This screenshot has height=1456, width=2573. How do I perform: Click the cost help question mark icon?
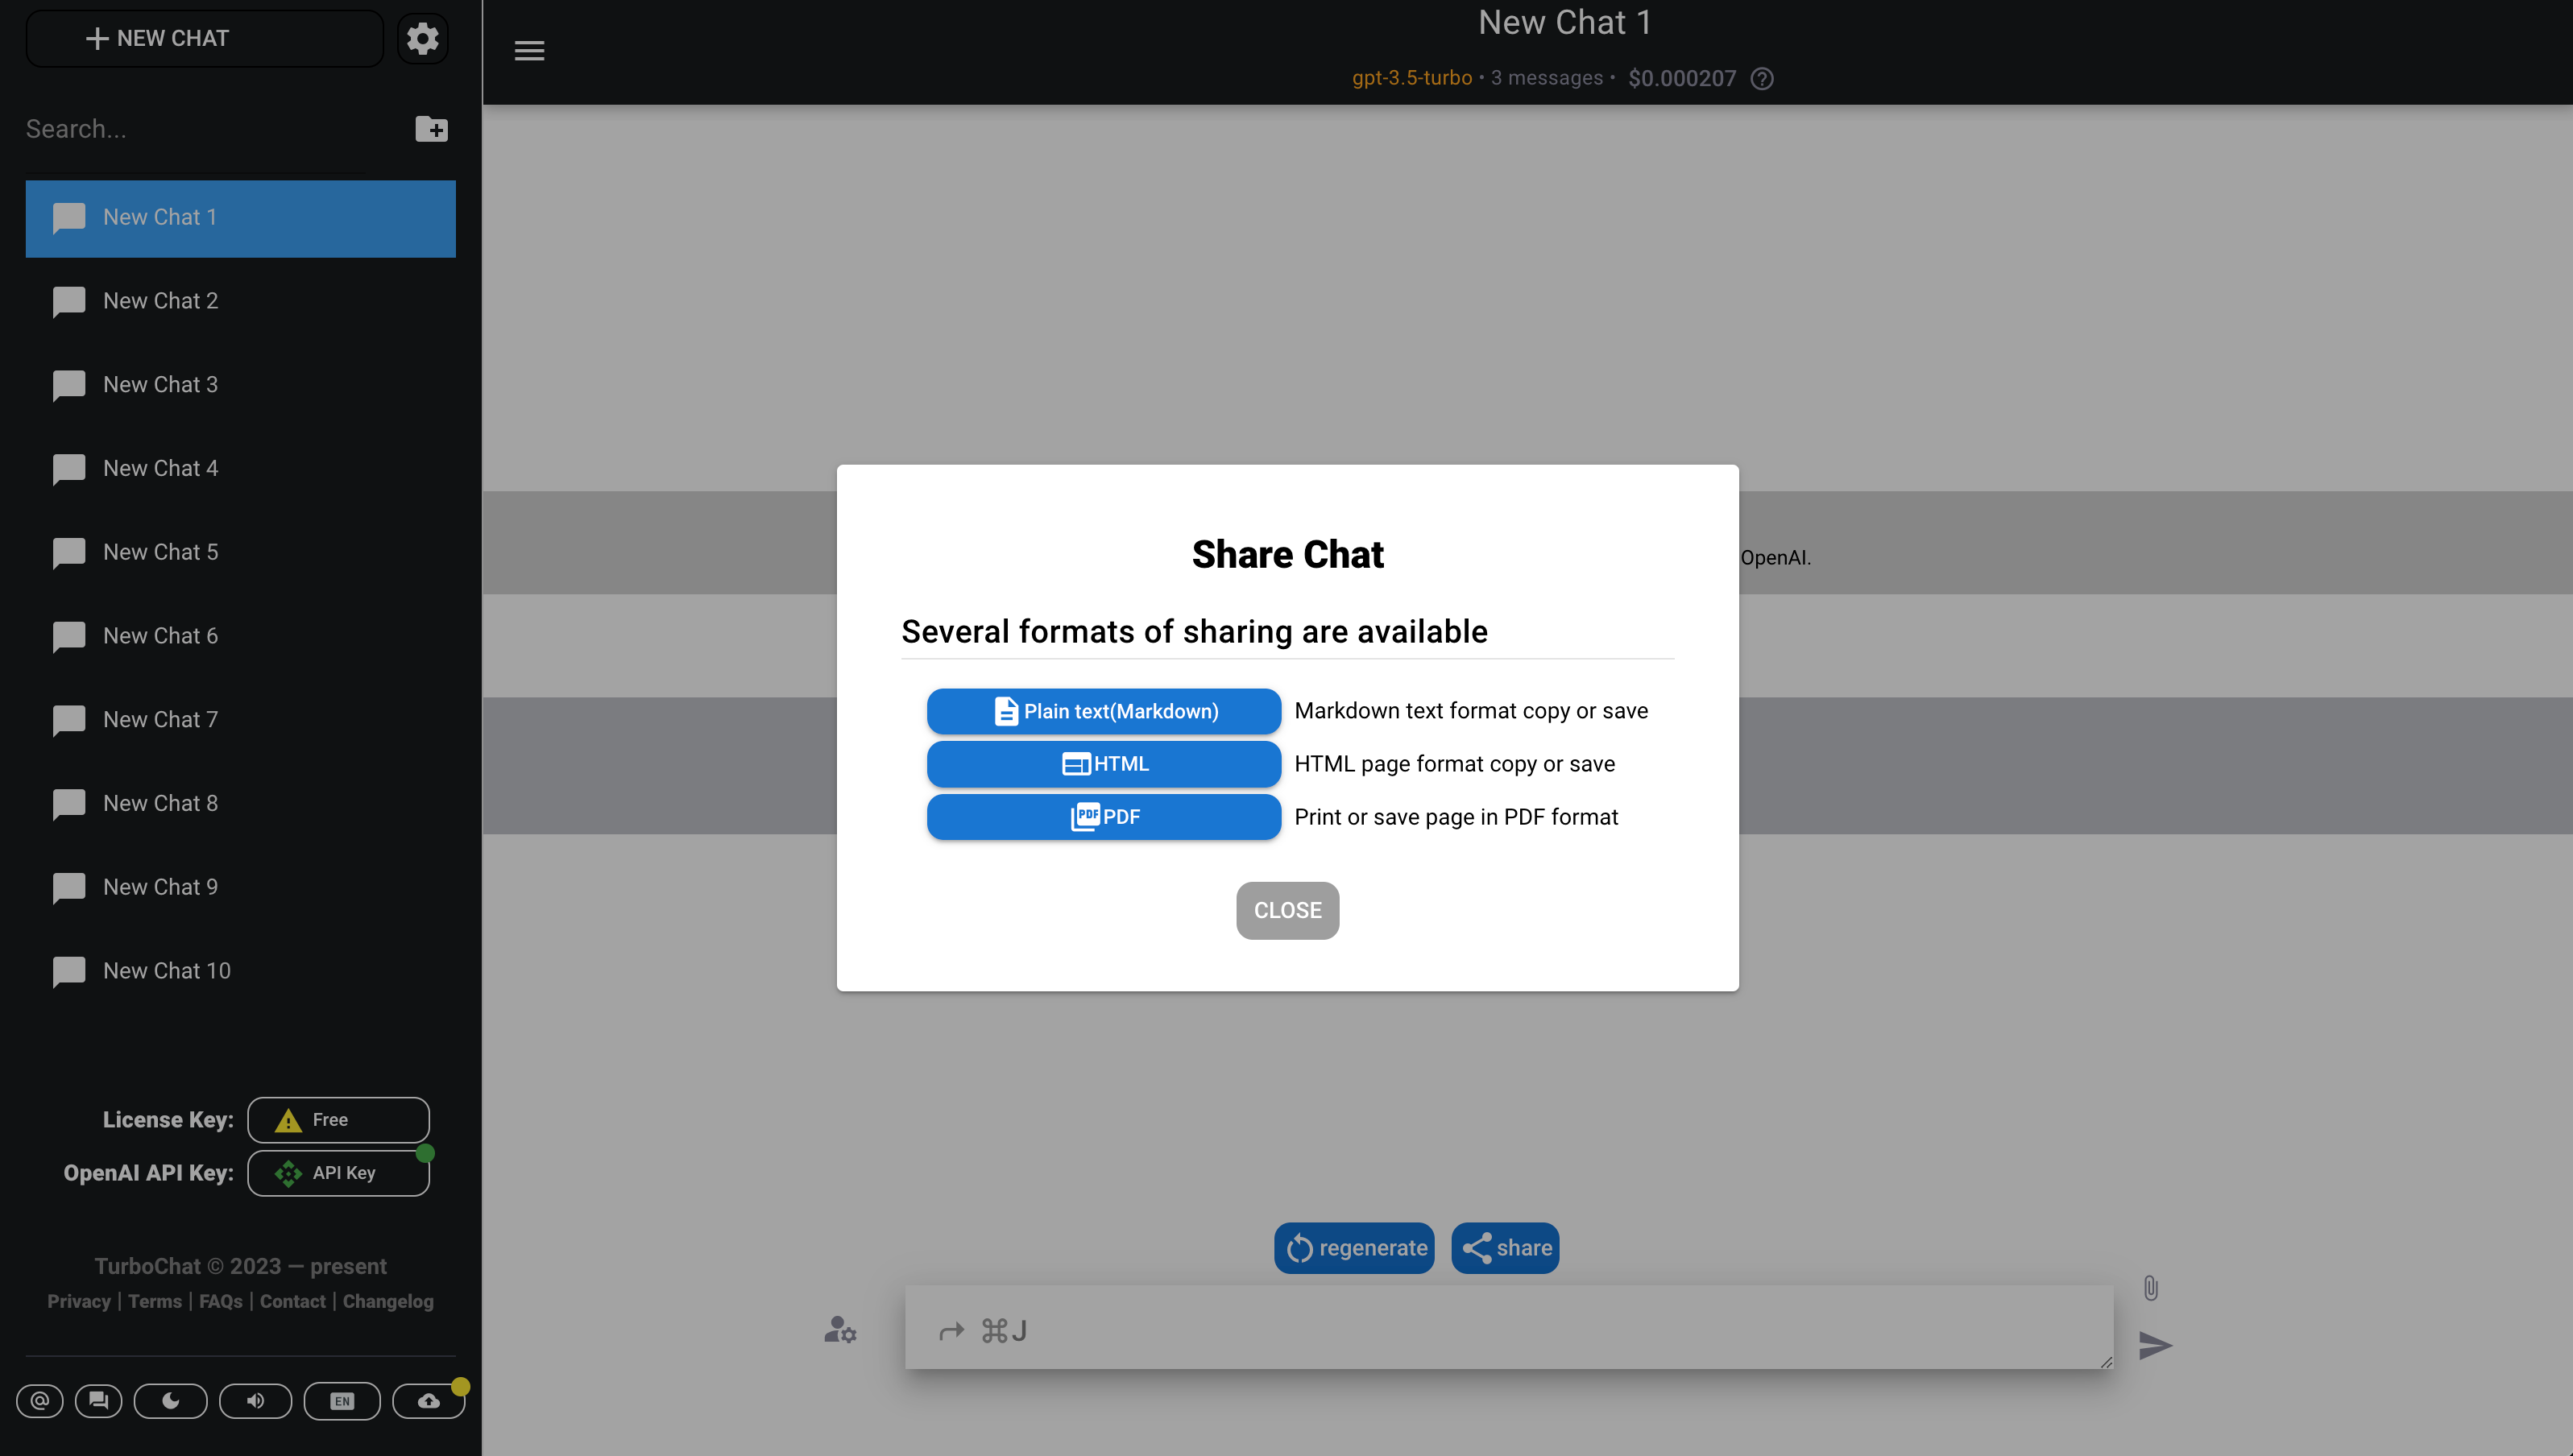click(x=1762, y=78)
